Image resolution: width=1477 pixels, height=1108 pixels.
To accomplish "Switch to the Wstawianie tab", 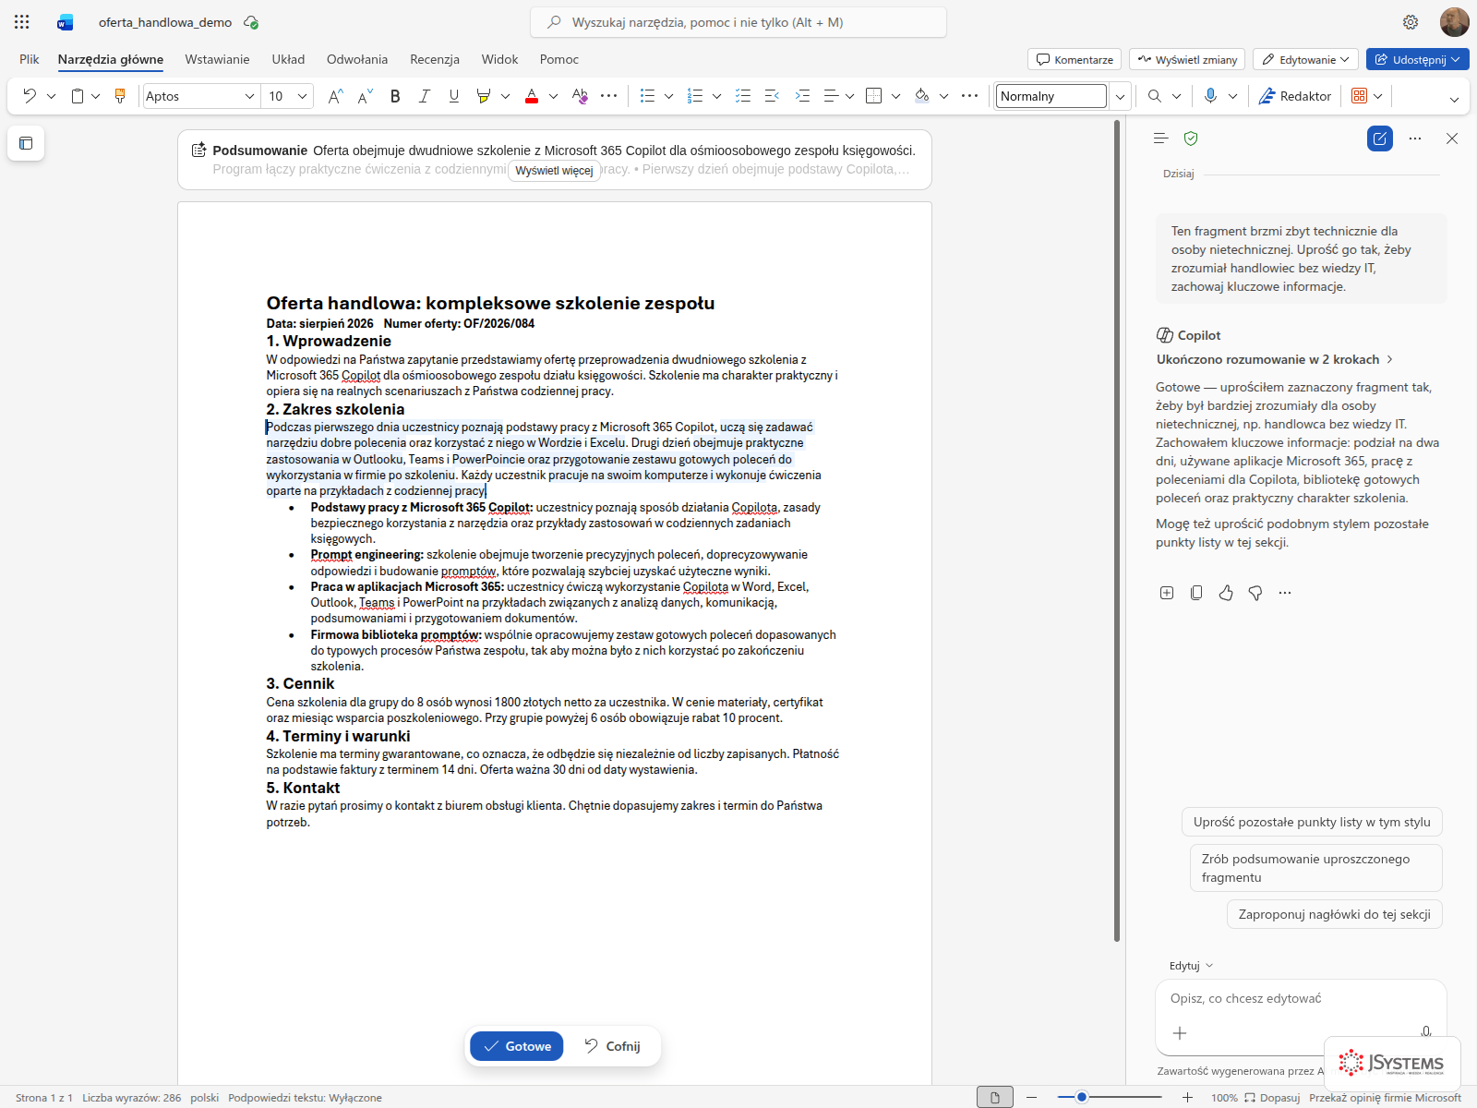I will coord(217,59).
